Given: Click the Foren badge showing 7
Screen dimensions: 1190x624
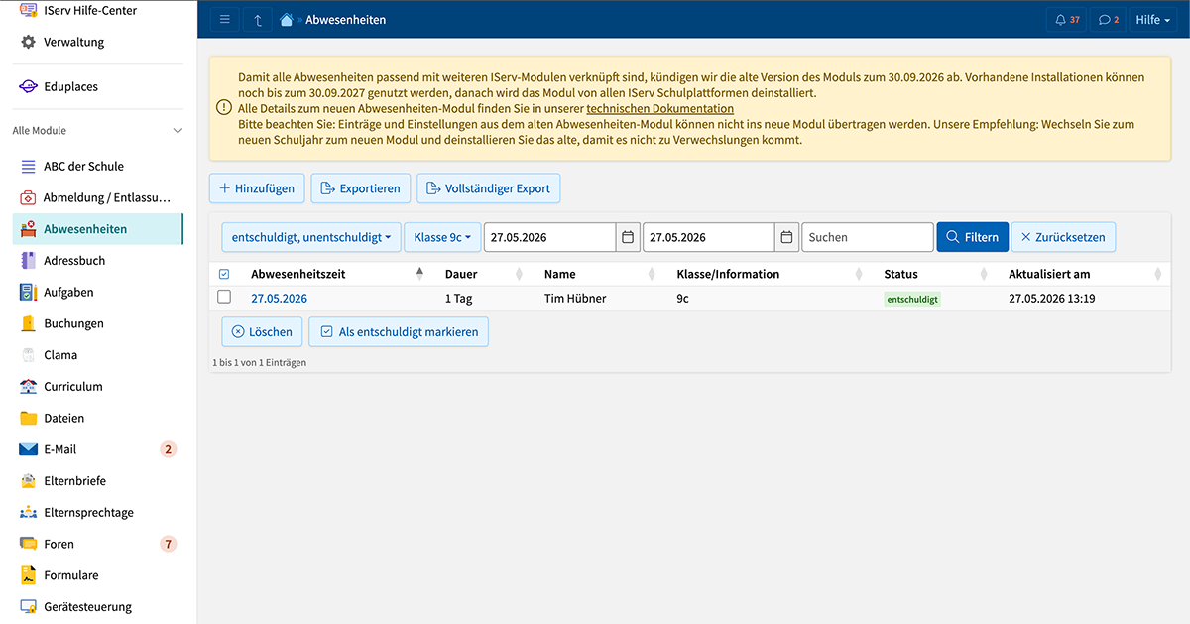Looking at the screenshot, I should [x=168, y=544].
